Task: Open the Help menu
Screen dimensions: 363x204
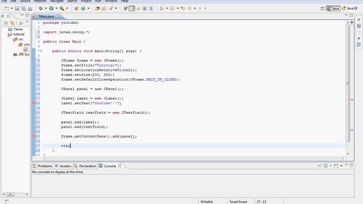Action: [125, 1]
